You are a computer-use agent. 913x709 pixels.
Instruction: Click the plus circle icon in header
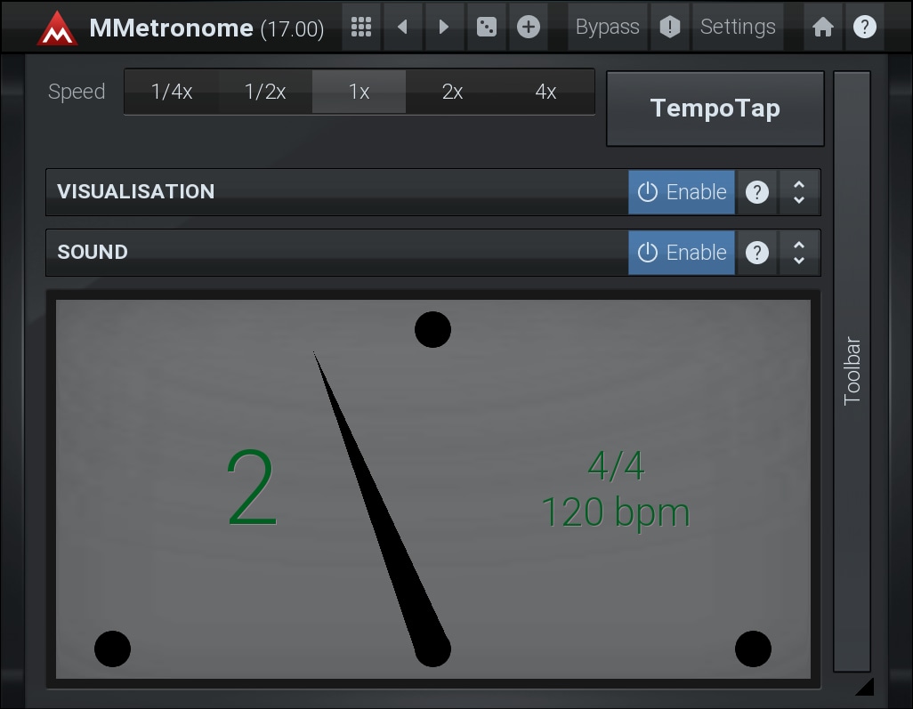coord(529,27)
